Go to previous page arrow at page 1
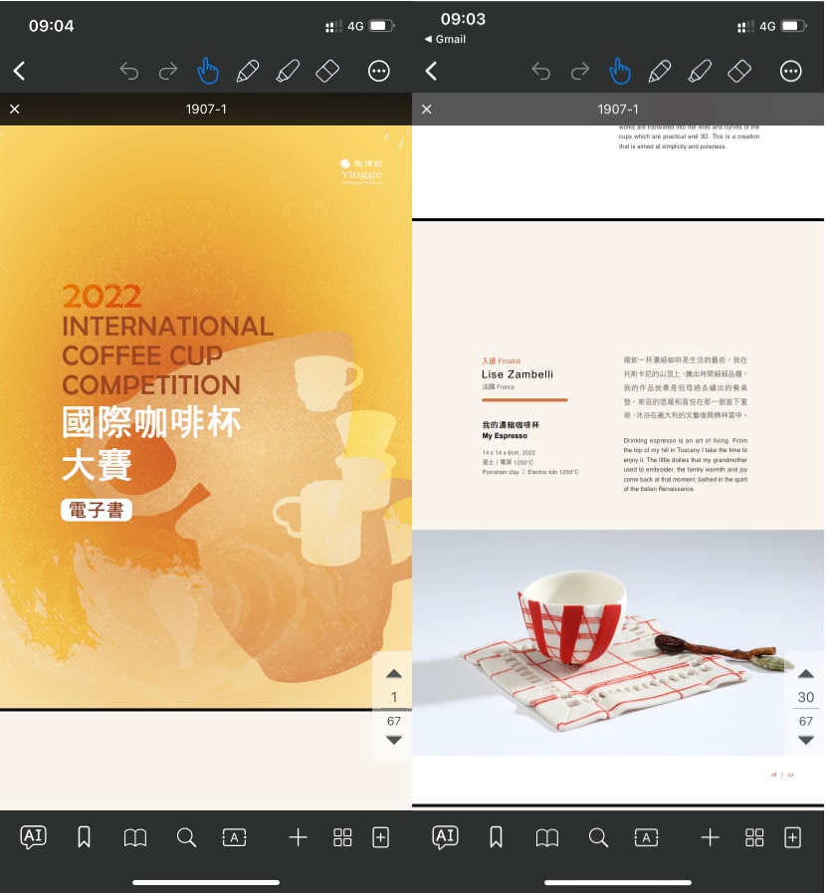Screen dimensions: 826x893 click(394, 674)
